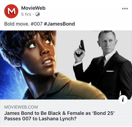
Task: Click the '5 hrs' post timestamp
Action: tap(26, 14)
